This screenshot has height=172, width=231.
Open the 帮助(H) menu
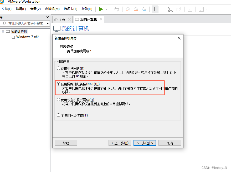(x=87, y=9)
